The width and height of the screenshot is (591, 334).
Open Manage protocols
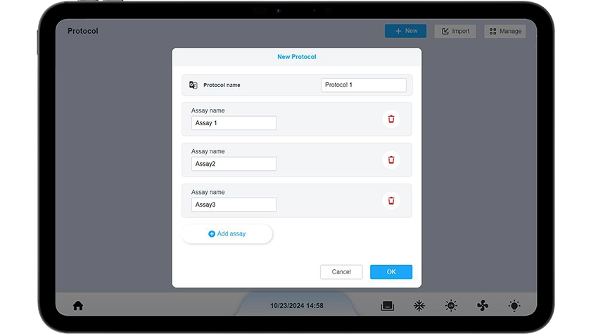coord(505,31)
